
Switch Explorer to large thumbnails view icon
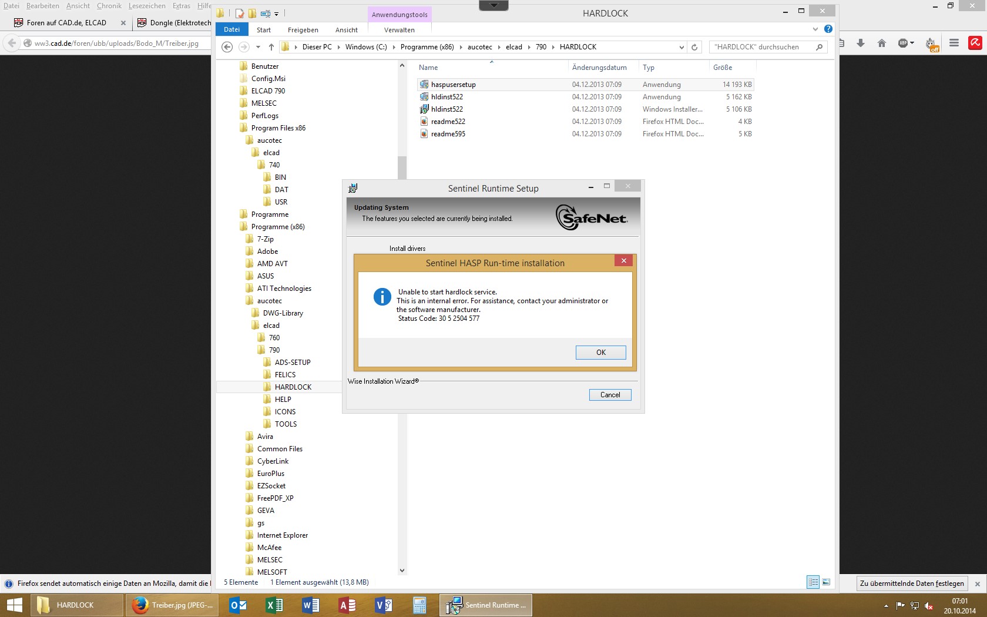pyautogui.click(x=826, y=582)
